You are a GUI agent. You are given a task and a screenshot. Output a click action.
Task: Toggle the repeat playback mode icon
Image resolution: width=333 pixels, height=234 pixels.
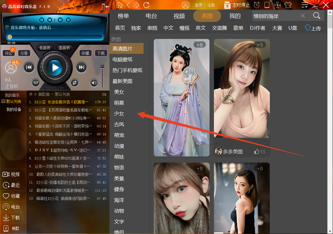(x=74, y=83)
